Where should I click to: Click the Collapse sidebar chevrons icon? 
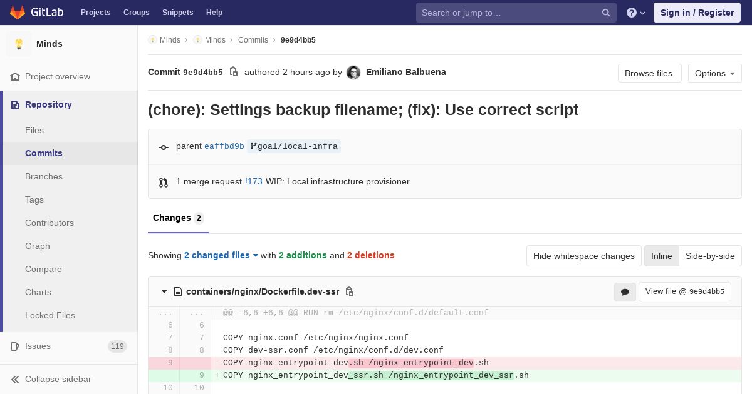click(x=15, y=380)
